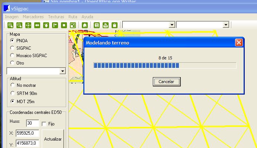Select the pan move arrows tool
Image resolution: width=257 pixels, height=148 pixels.
pyautogui.click(x=28, y=25)
